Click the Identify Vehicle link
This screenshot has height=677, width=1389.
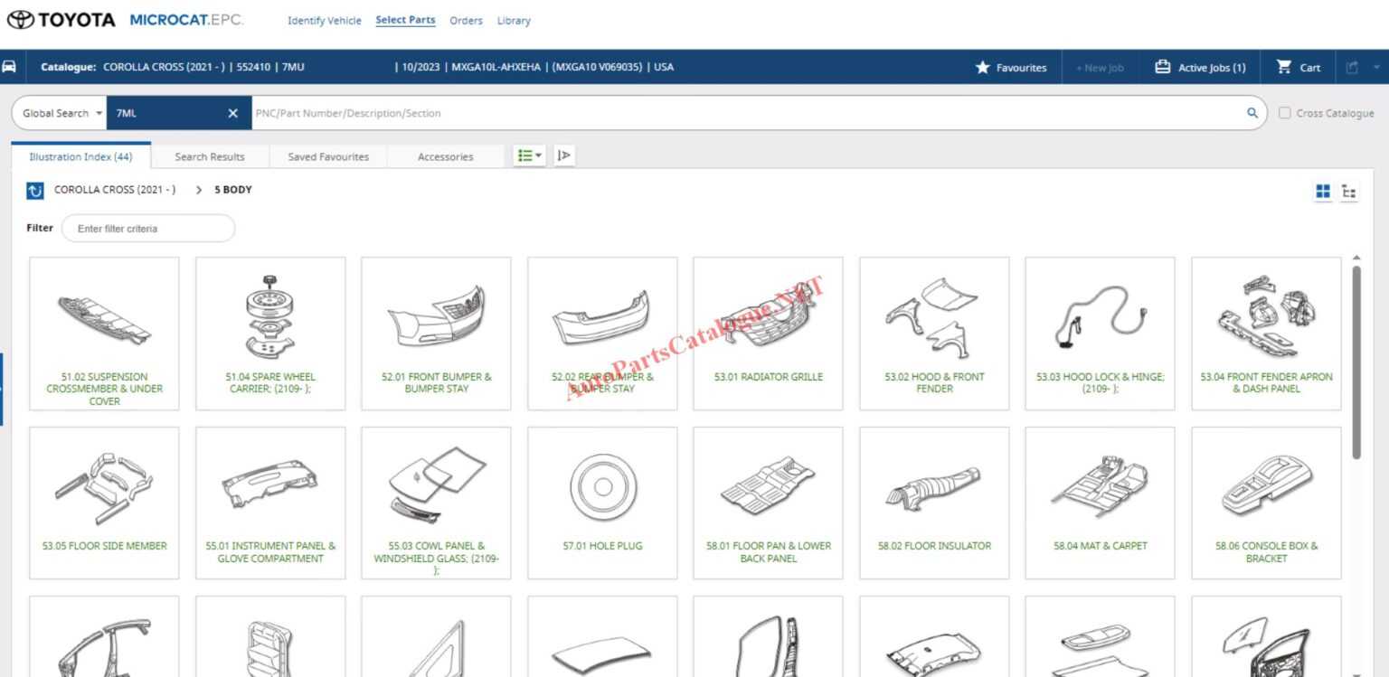tap(324, 20)
